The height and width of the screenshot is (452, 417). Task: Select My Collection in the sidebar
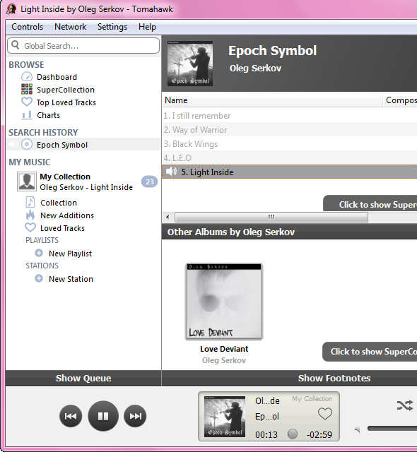point(83,182)
